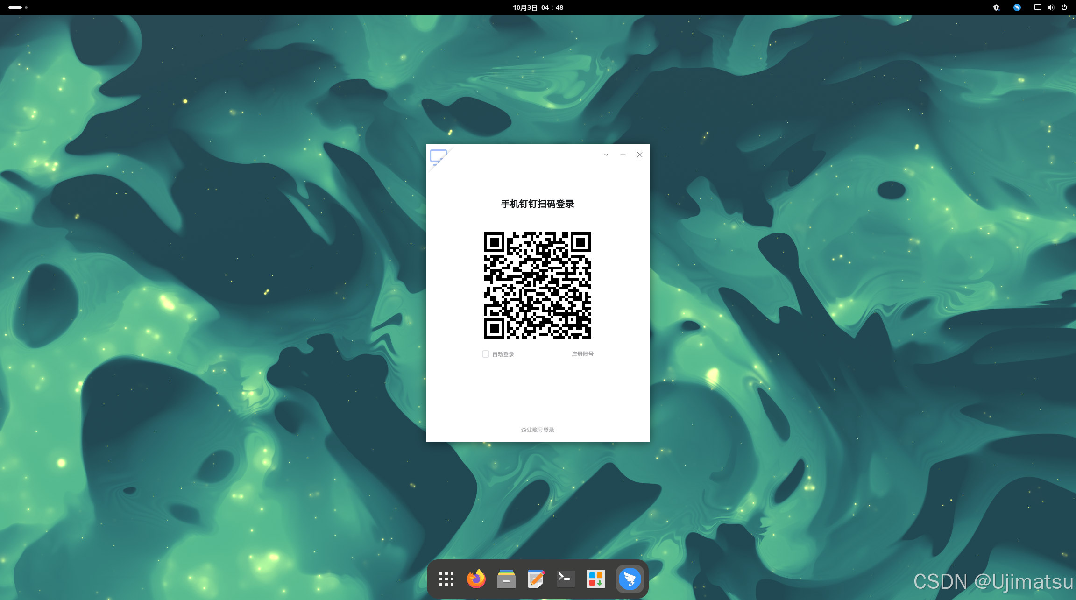
Task: Minimize the DingTalk login window
Action: [623, 155]
